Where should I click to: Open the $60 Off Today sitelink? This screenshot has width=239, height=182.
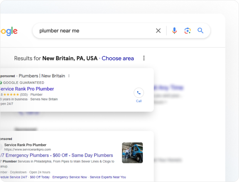pos(40,177)
